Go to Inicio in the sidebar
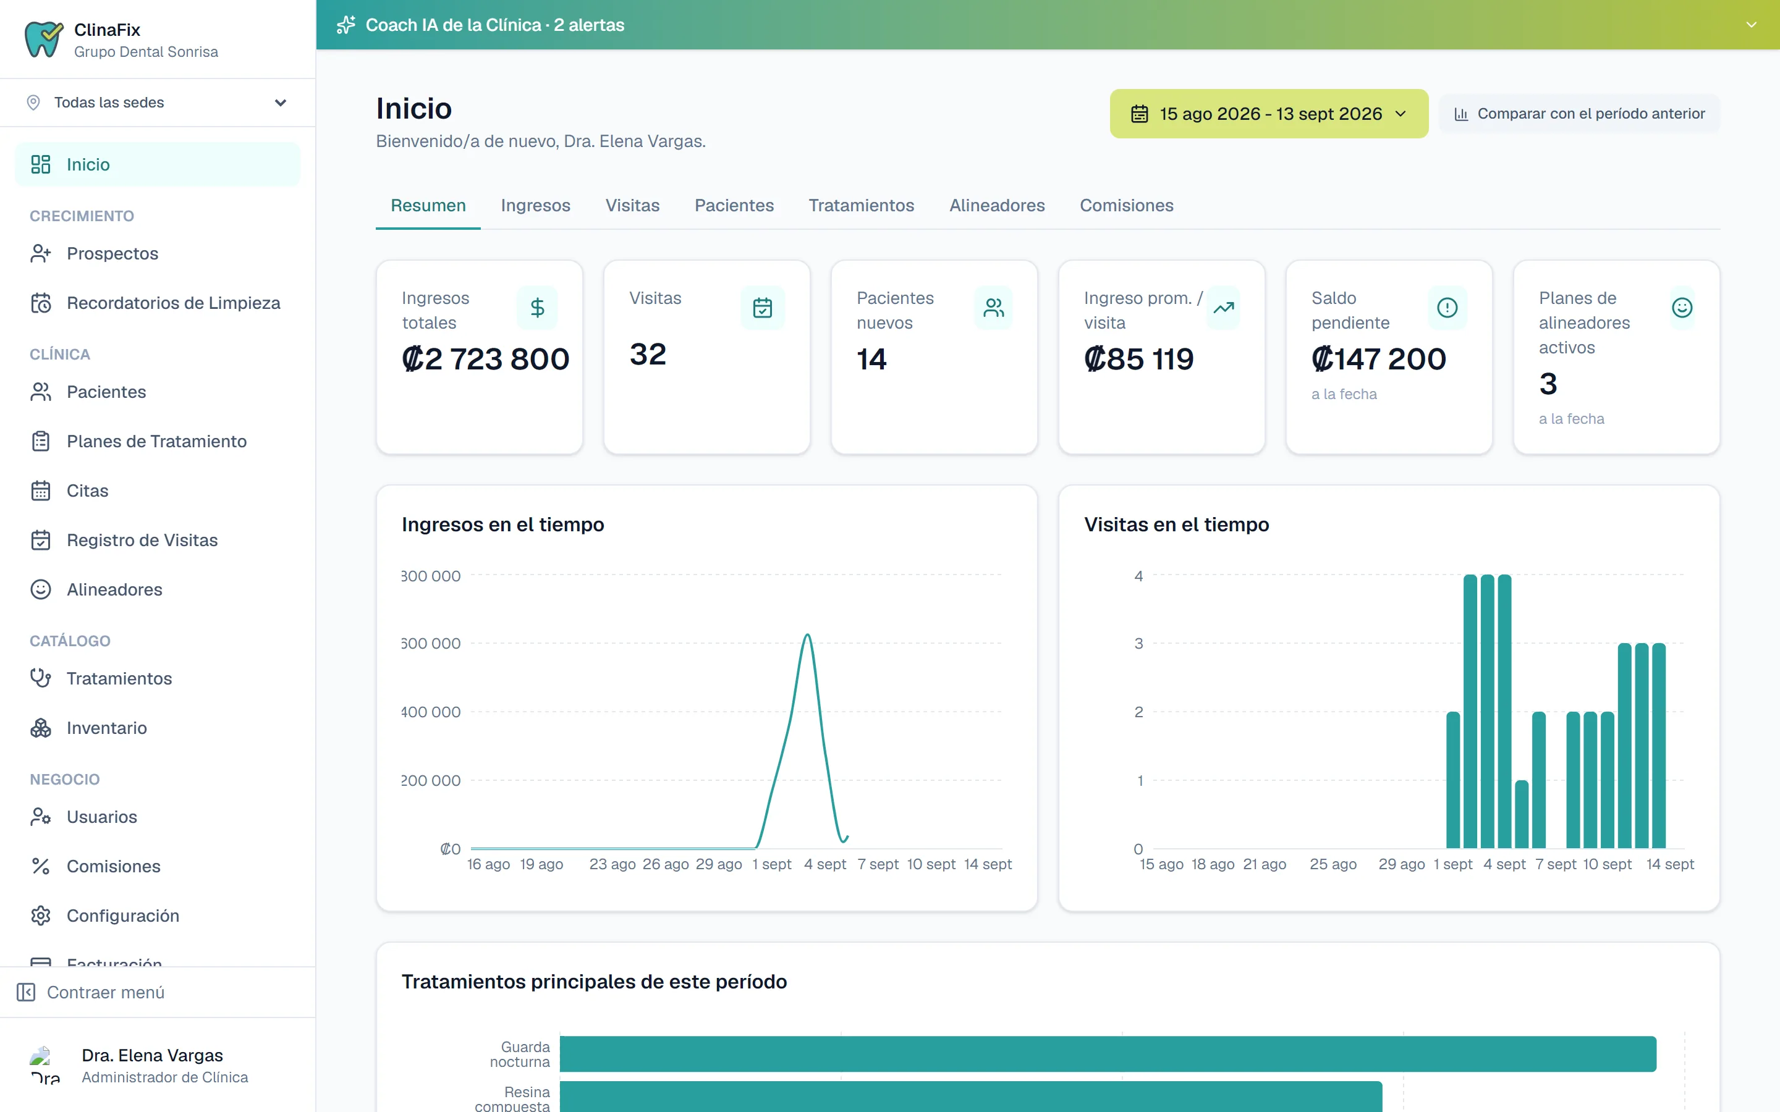This screenshot has width=1780, height=1112. click(158, 164)
